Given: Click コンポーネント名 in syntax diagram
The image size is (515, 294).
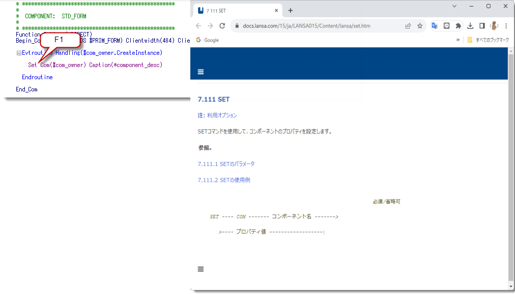Looking at the screenshot, I should pyautogui.click(x=291, y=216).
